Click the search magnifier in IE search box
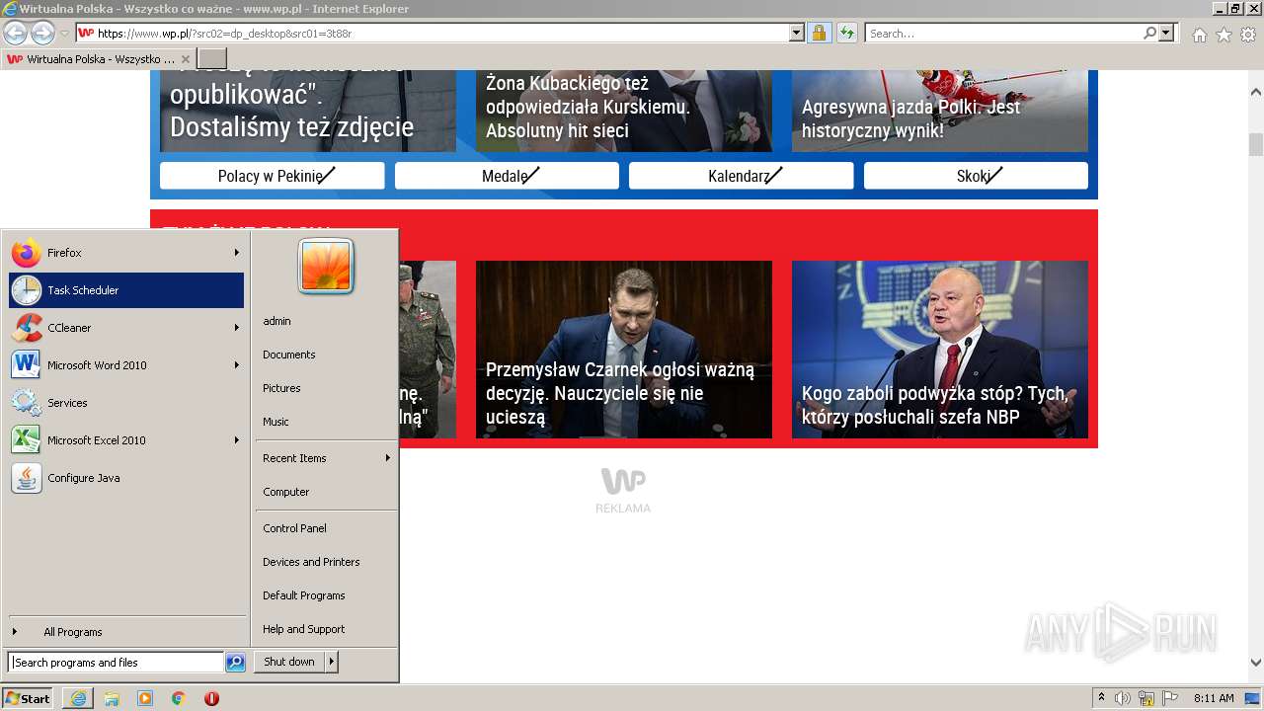 point(1149,34)
